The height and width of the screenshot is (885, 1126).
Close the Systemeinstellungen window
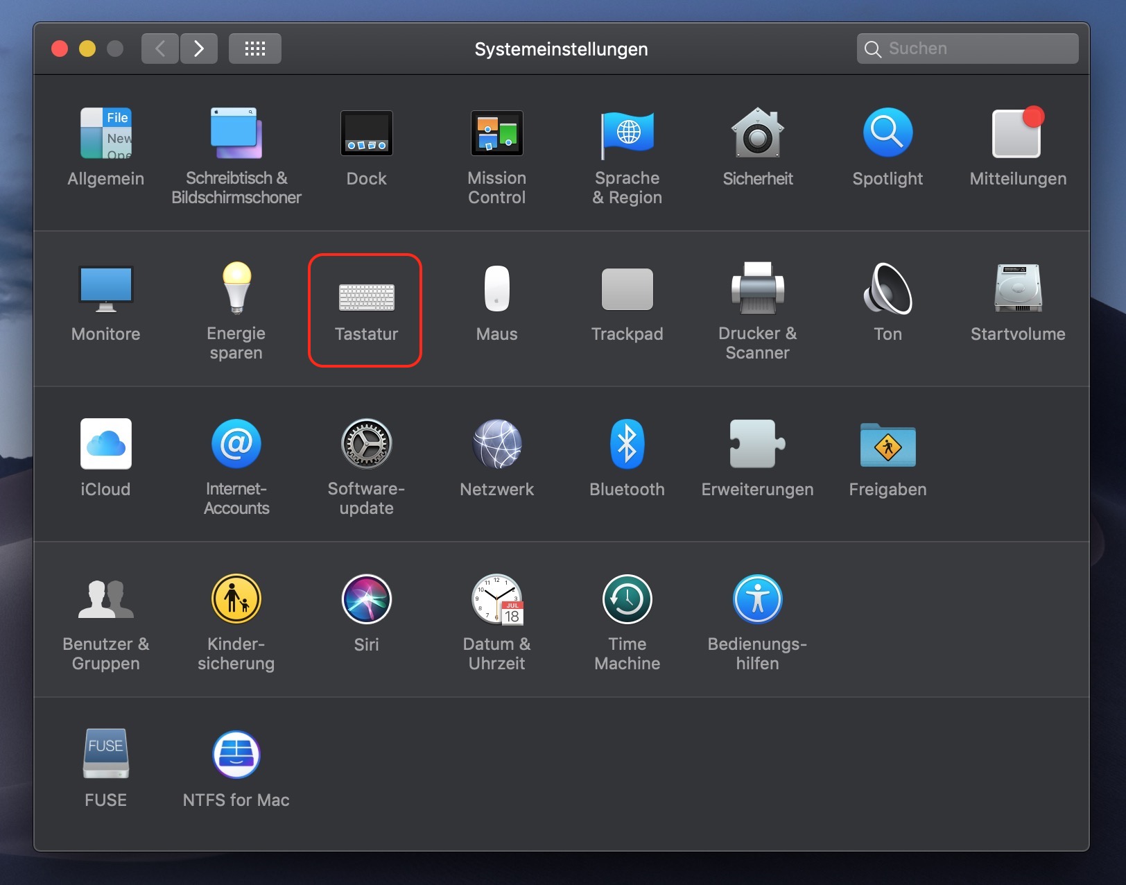tap(60, 49)
